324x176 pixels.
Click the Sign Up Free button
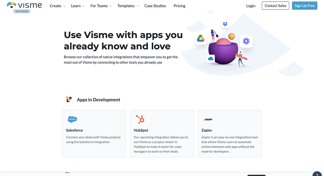click(304, 5)
